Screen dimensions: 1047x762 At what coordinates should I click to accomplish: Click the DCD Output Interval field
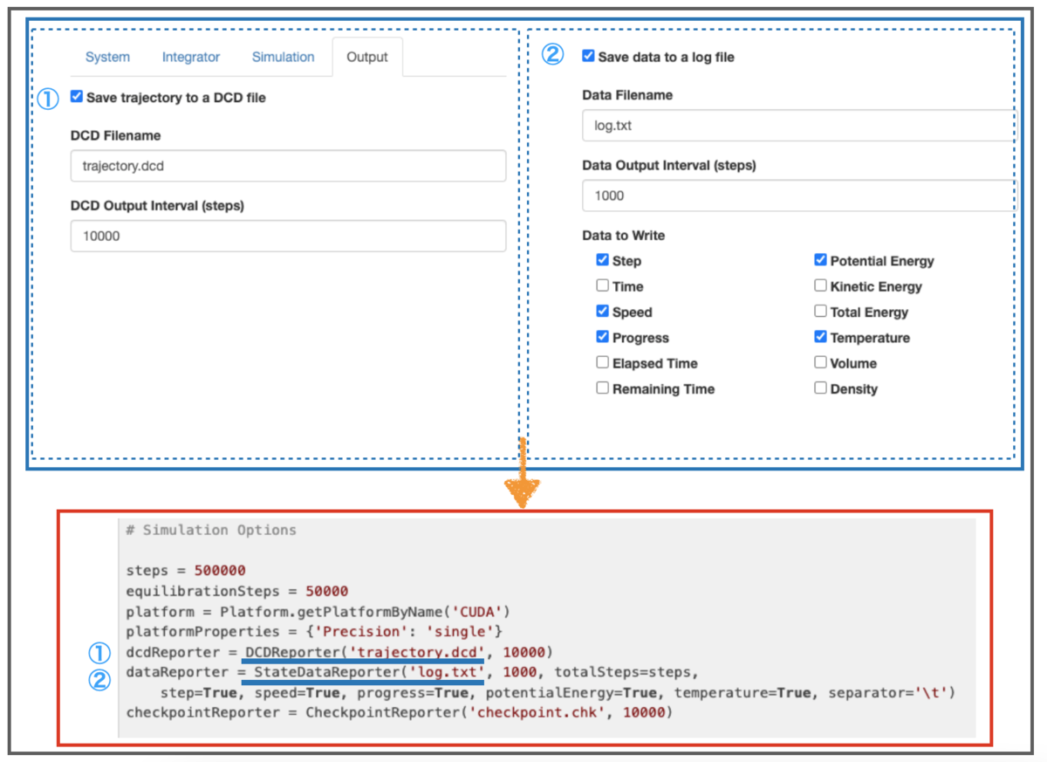288,236
